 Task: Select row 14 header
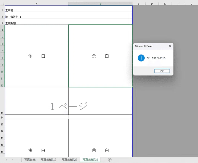click(x=2, y=117)
